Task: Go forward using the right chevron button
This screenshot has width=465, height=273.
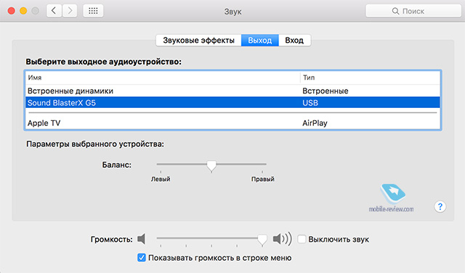Action: point(70,11)
